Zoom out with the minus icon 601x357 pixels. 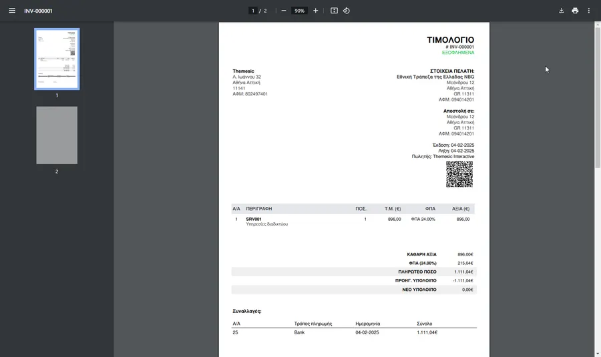coord(284,11)
